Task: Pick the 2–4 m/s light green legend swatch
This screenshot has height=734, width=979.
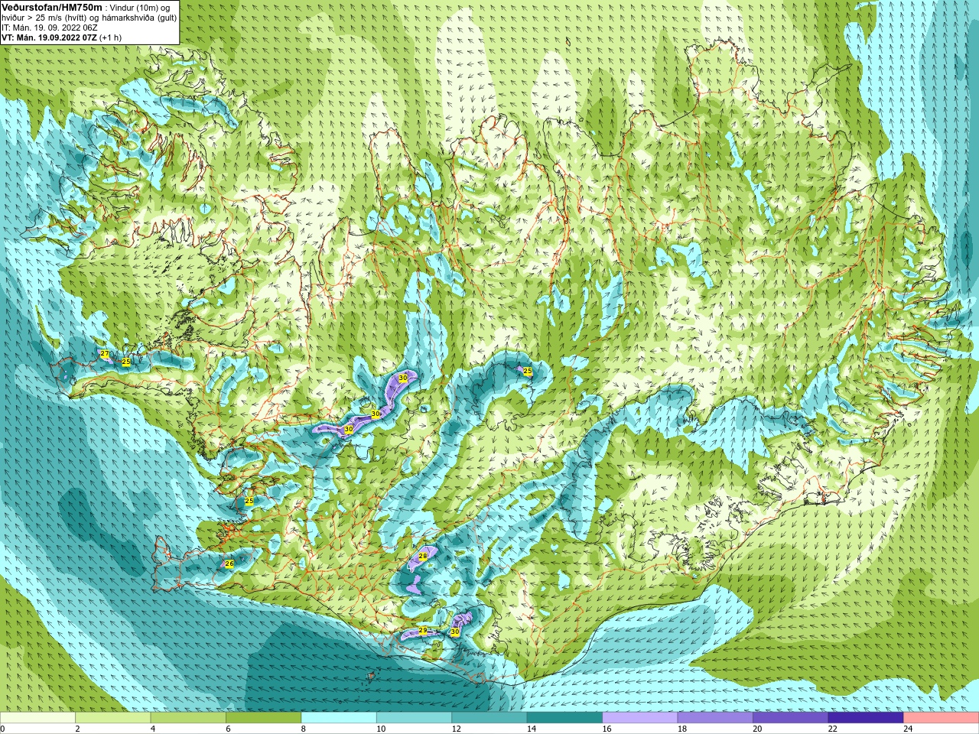Action: pos(112,718)
